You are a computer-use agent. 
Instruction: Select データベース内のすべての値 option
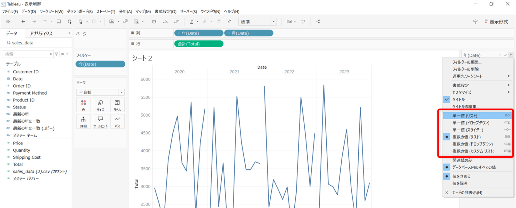(478, 167)
